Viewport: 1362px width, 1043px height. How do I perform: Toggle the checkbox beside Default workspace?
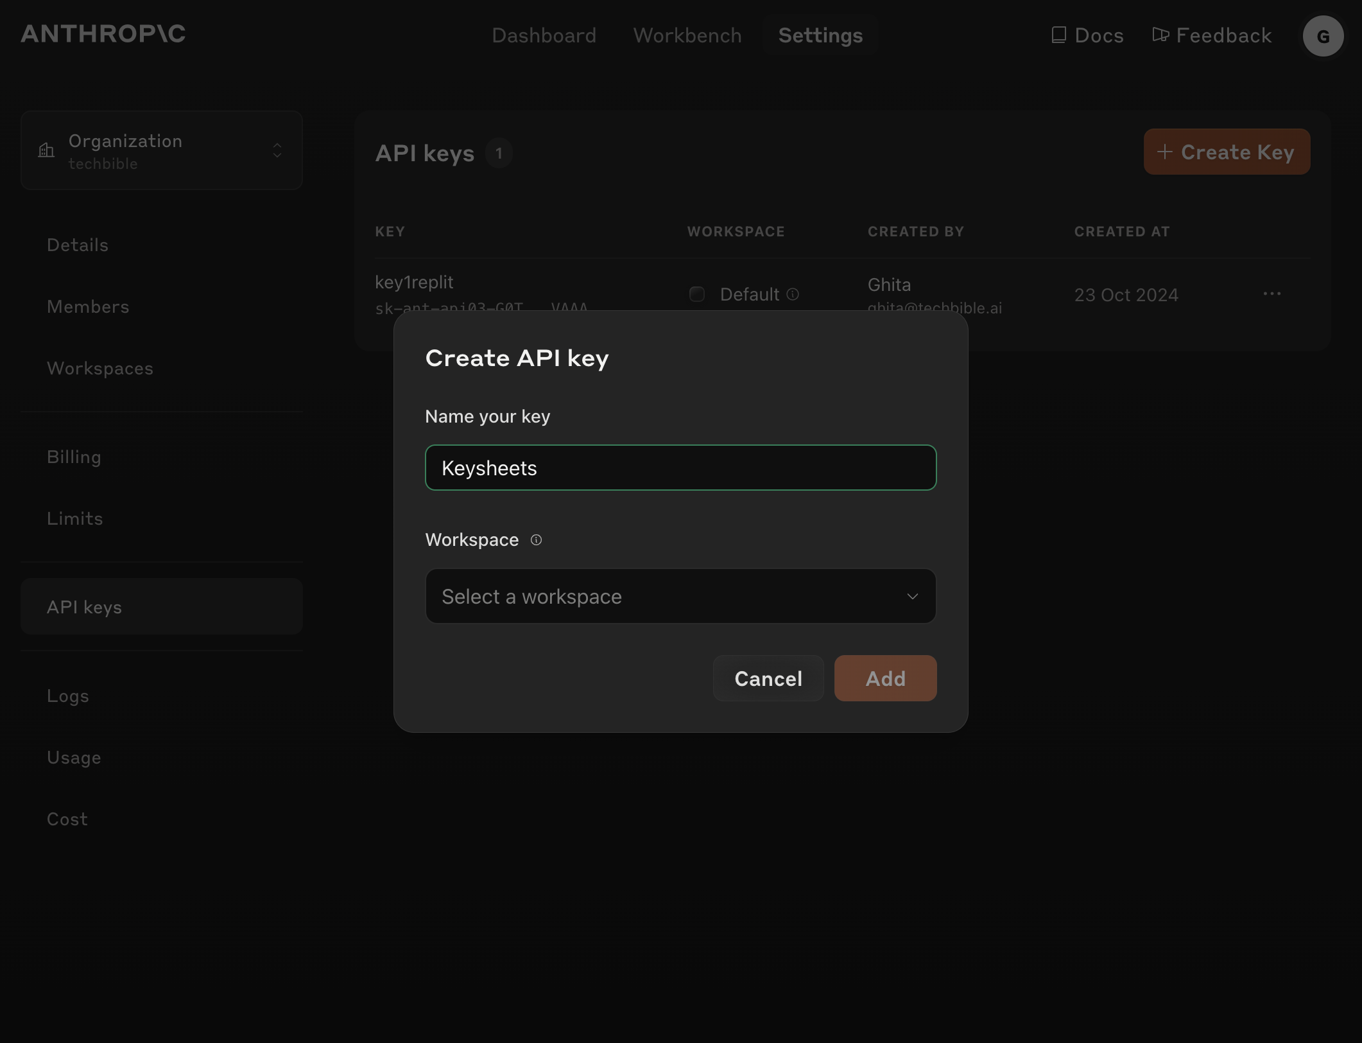697,294
